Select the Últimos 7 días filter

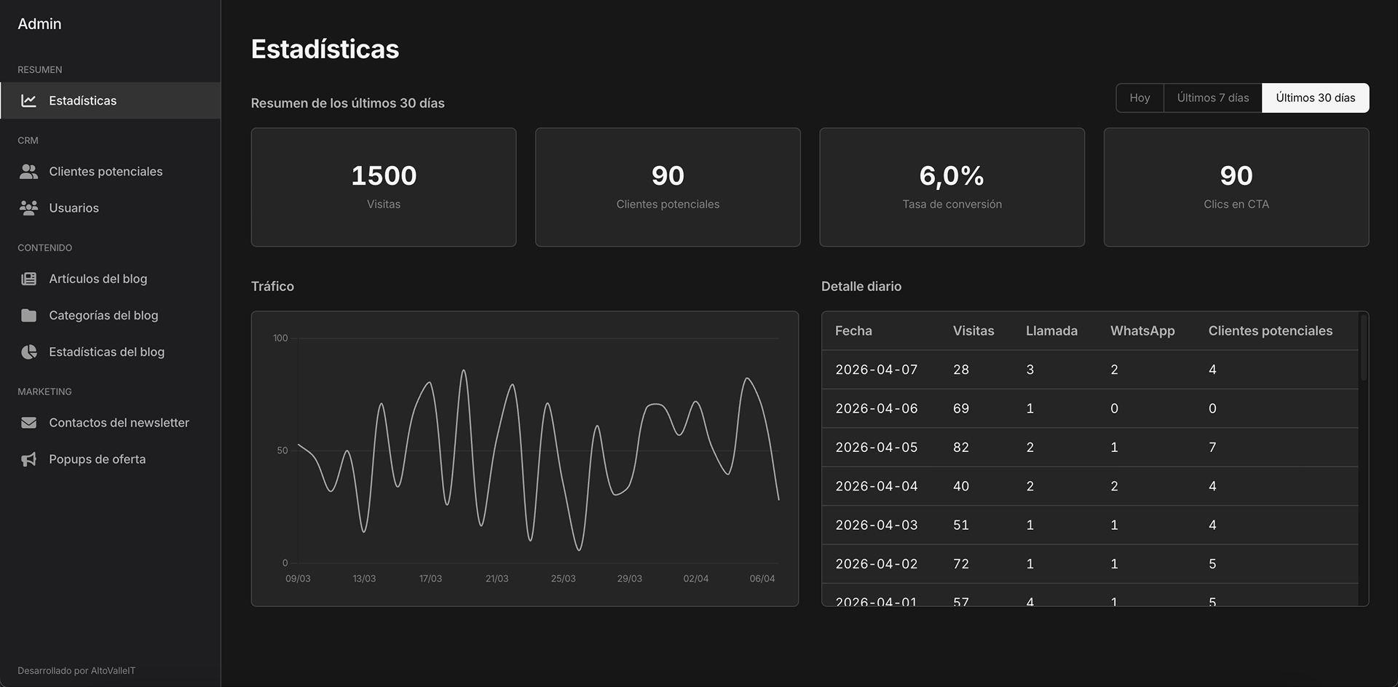(1212, 98)
